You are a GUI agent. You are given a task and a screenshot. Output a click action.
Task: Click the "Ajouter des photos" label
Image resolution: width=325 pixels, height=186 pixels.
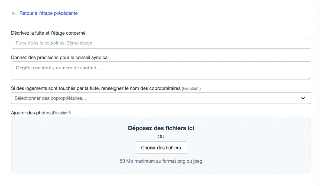31,113
